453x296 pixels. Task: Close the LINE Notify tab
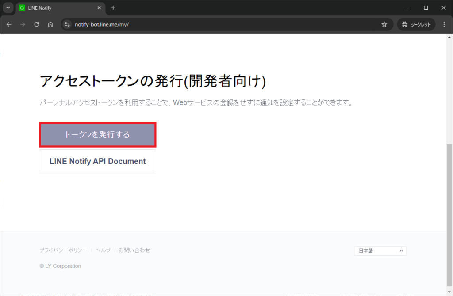pos(99,8)
